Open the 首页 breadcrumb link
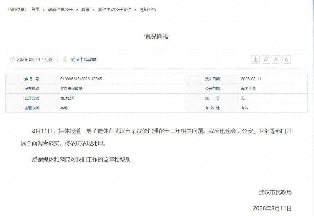The width and height of the screenshot is (314, 216). tap(35, 9)
